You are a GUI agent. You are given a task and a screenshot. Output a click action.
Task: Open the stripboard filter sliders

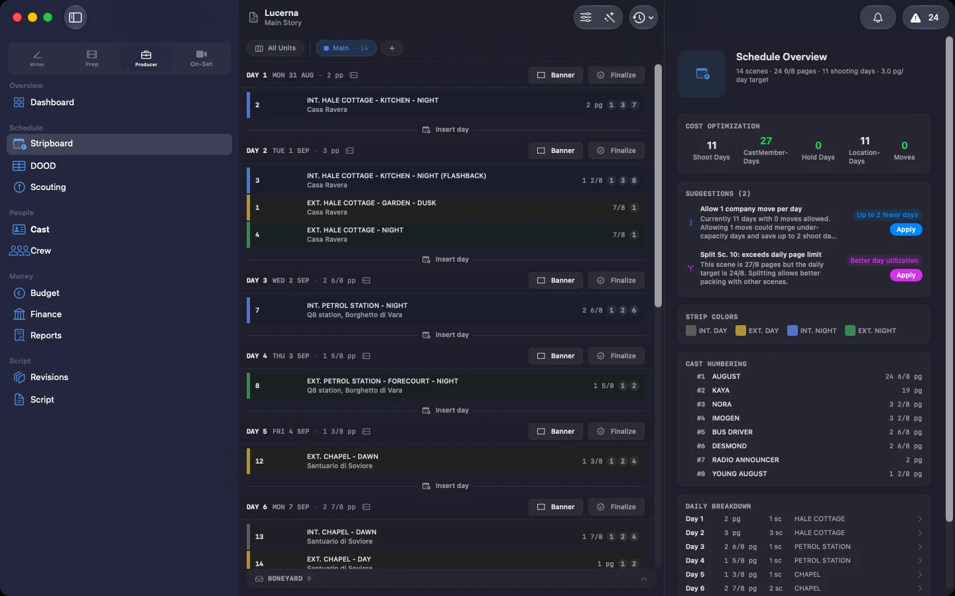586,18
